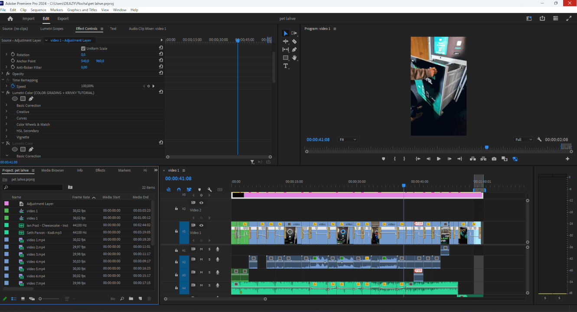577x312 pixels.
Task: Select the Razor tool
Action: tap(294, 41)
